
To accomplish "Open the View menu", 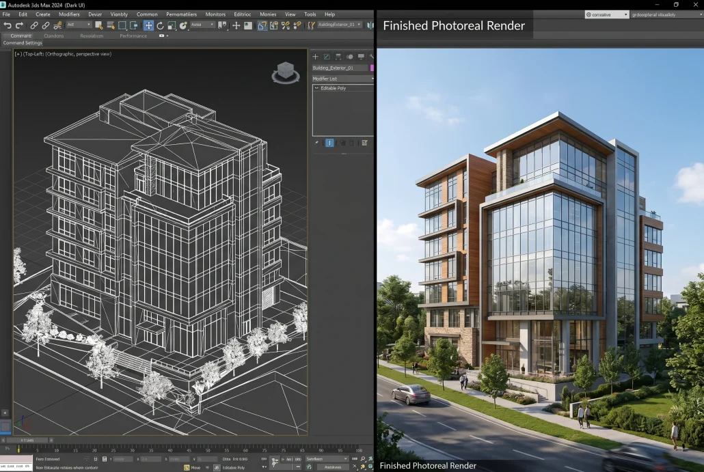I will pyautogui.click(x=290, y=14).
